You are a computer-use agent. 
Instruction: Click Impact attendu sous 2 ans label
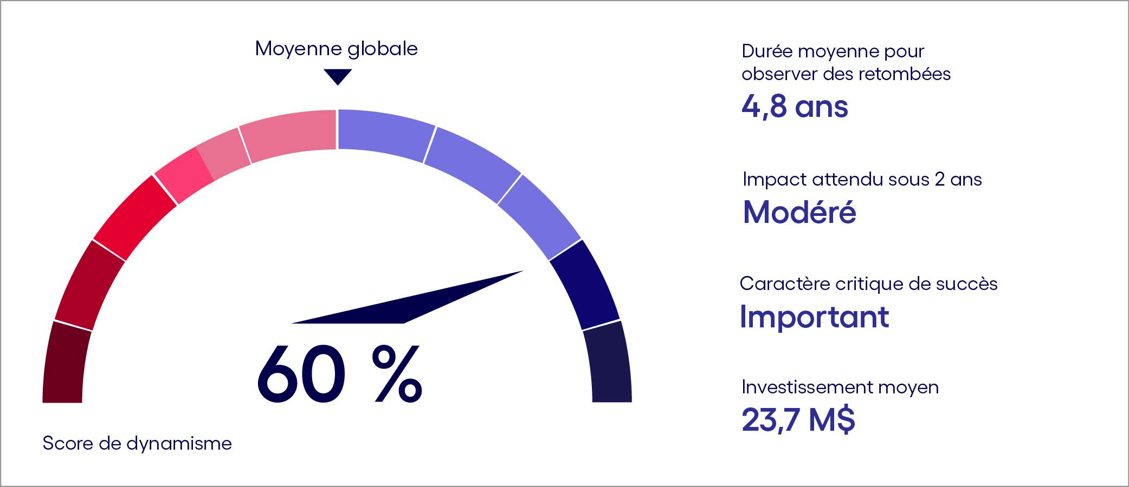coord(862,179)
